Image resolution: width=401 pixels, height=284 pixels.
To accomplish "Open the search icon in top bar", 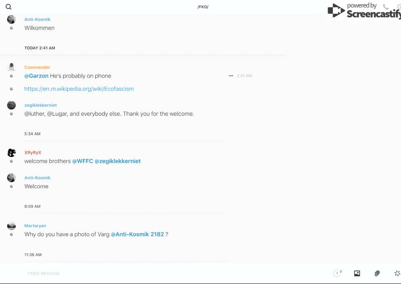I will [9, 7].
